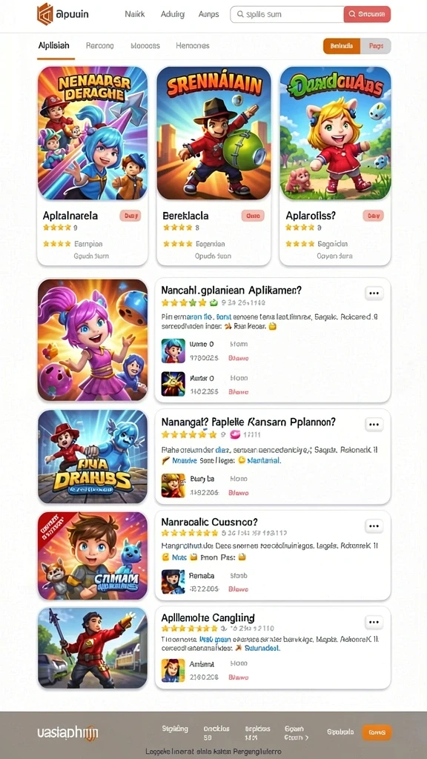Open the three-dot menu on Nanangat Paplelie card
The image size is (427, 759).
coord(374,425)
